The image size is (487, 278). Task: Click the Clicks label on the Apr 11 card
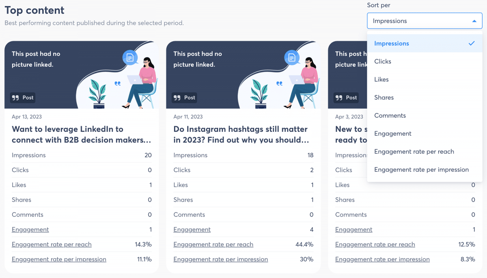pyautogui.click(x=182, y=170)
